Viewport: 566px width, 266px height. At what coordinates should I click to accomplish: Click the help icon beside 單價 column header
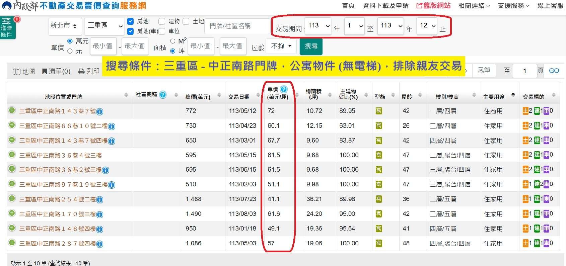click(x=284, y=89)
